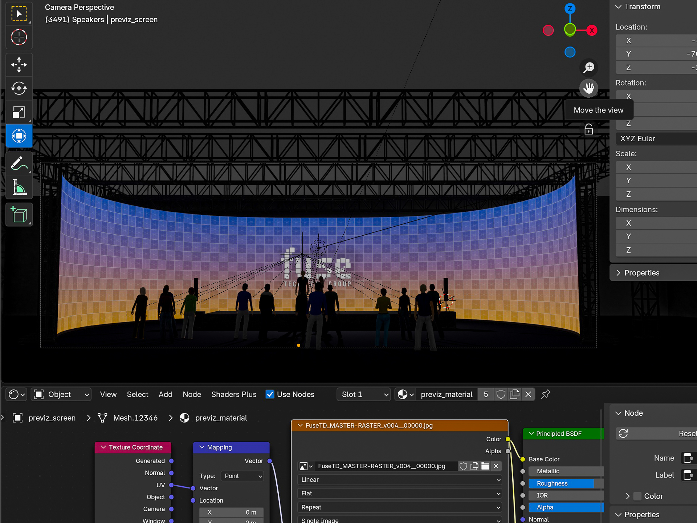
Task: Select the Annotate tool
Action: point(19,163)
